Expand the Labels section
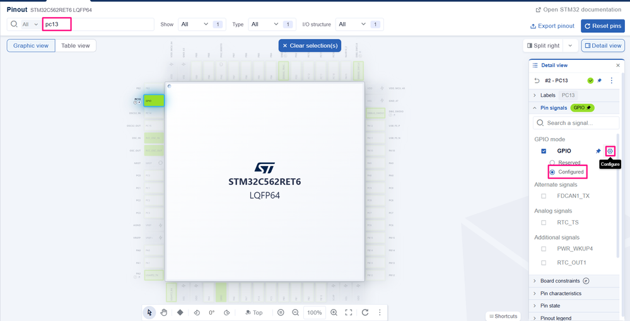The height and width of the screenshot is (321, 630). (534, 95)
